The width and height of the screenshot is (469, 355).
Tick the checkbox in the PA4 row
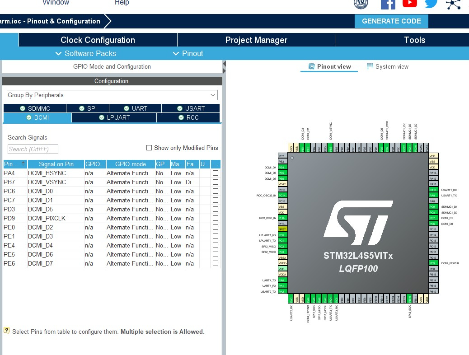(216, 173)
